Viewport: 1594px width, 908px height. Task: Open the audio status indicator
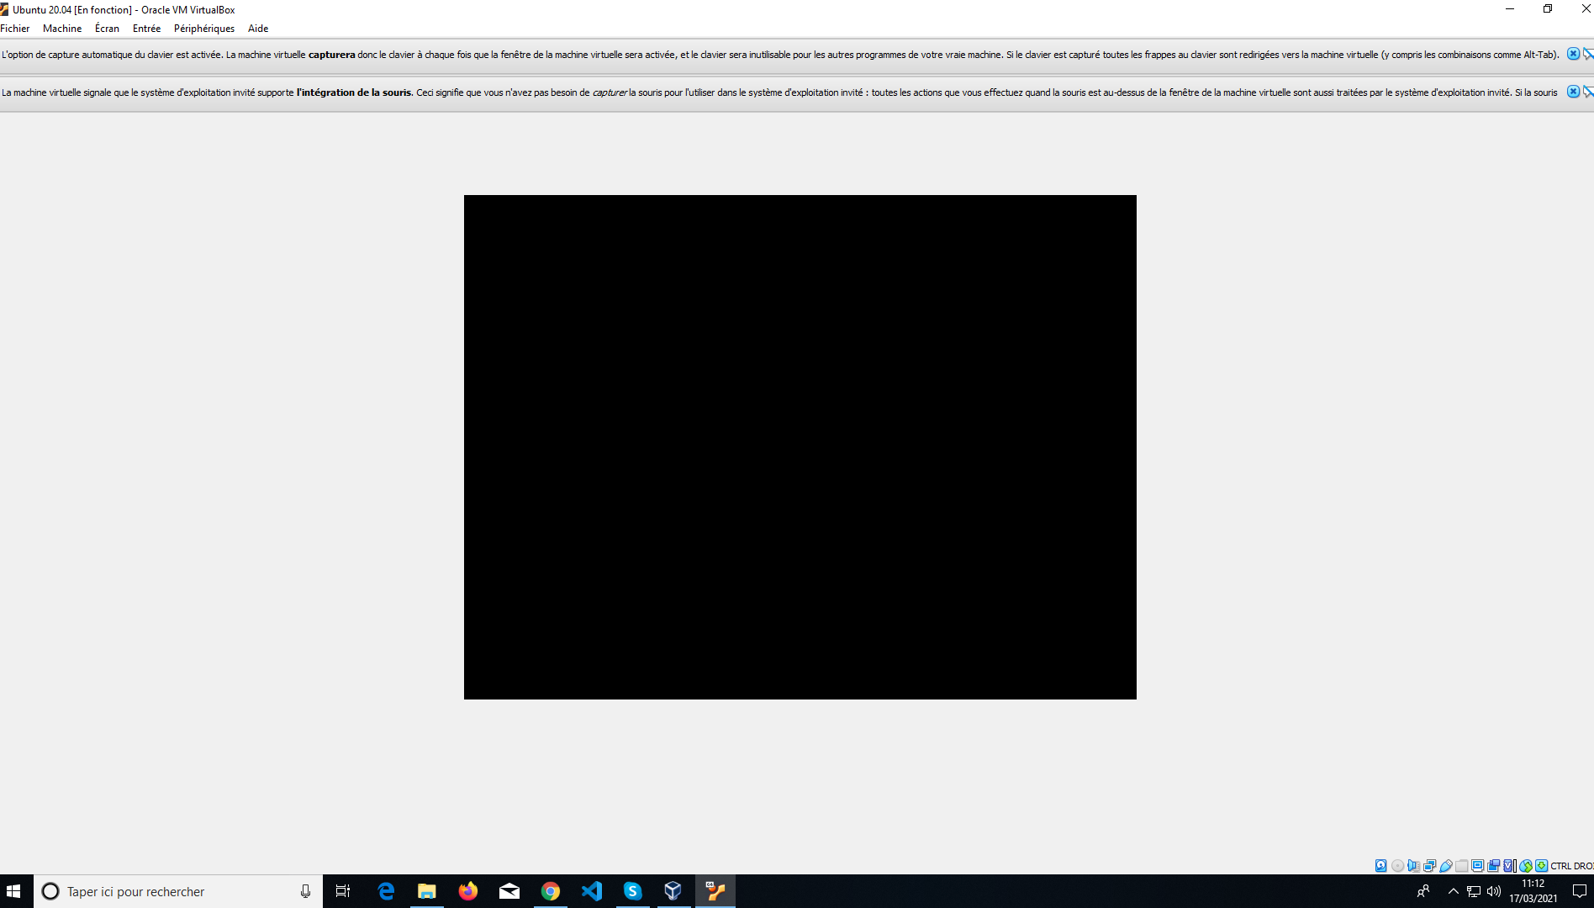point(1413,866)
